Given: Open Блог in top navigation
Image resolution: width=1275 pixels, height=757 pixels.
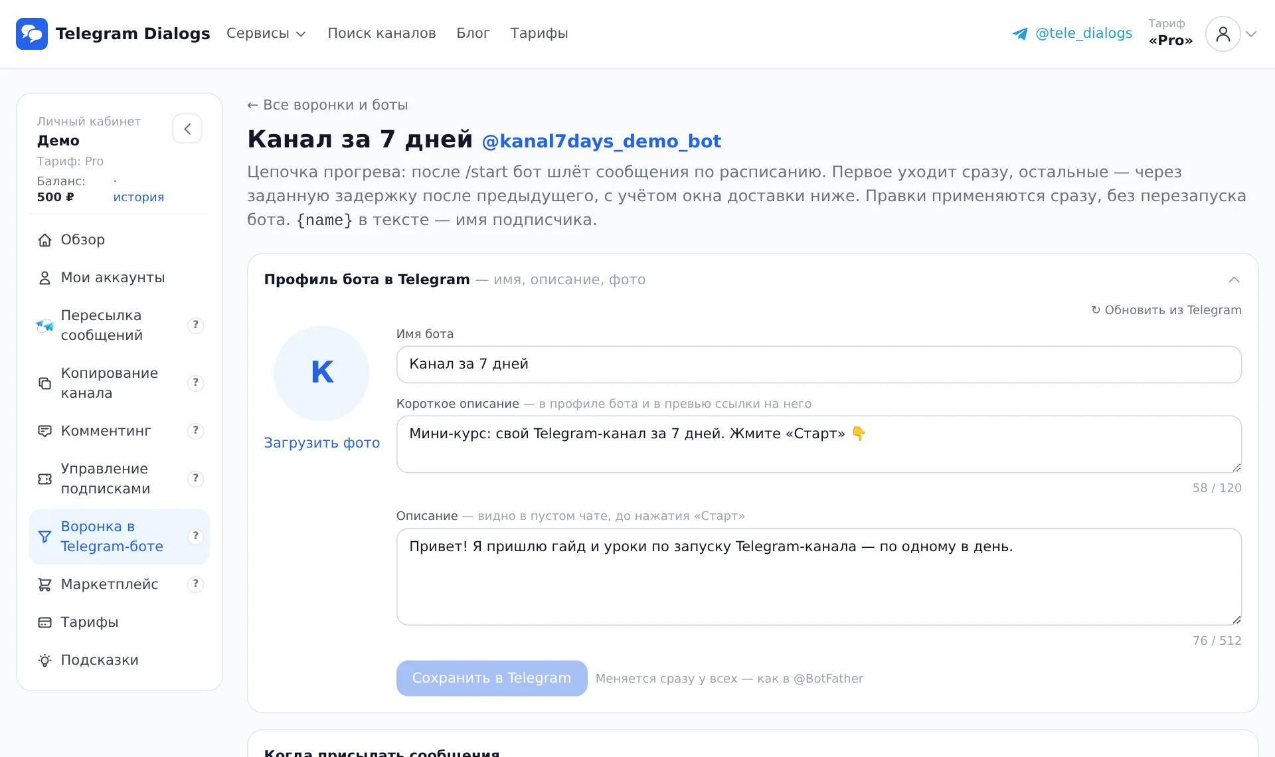Looking at the screenshot, I should (x=473, y=33).
